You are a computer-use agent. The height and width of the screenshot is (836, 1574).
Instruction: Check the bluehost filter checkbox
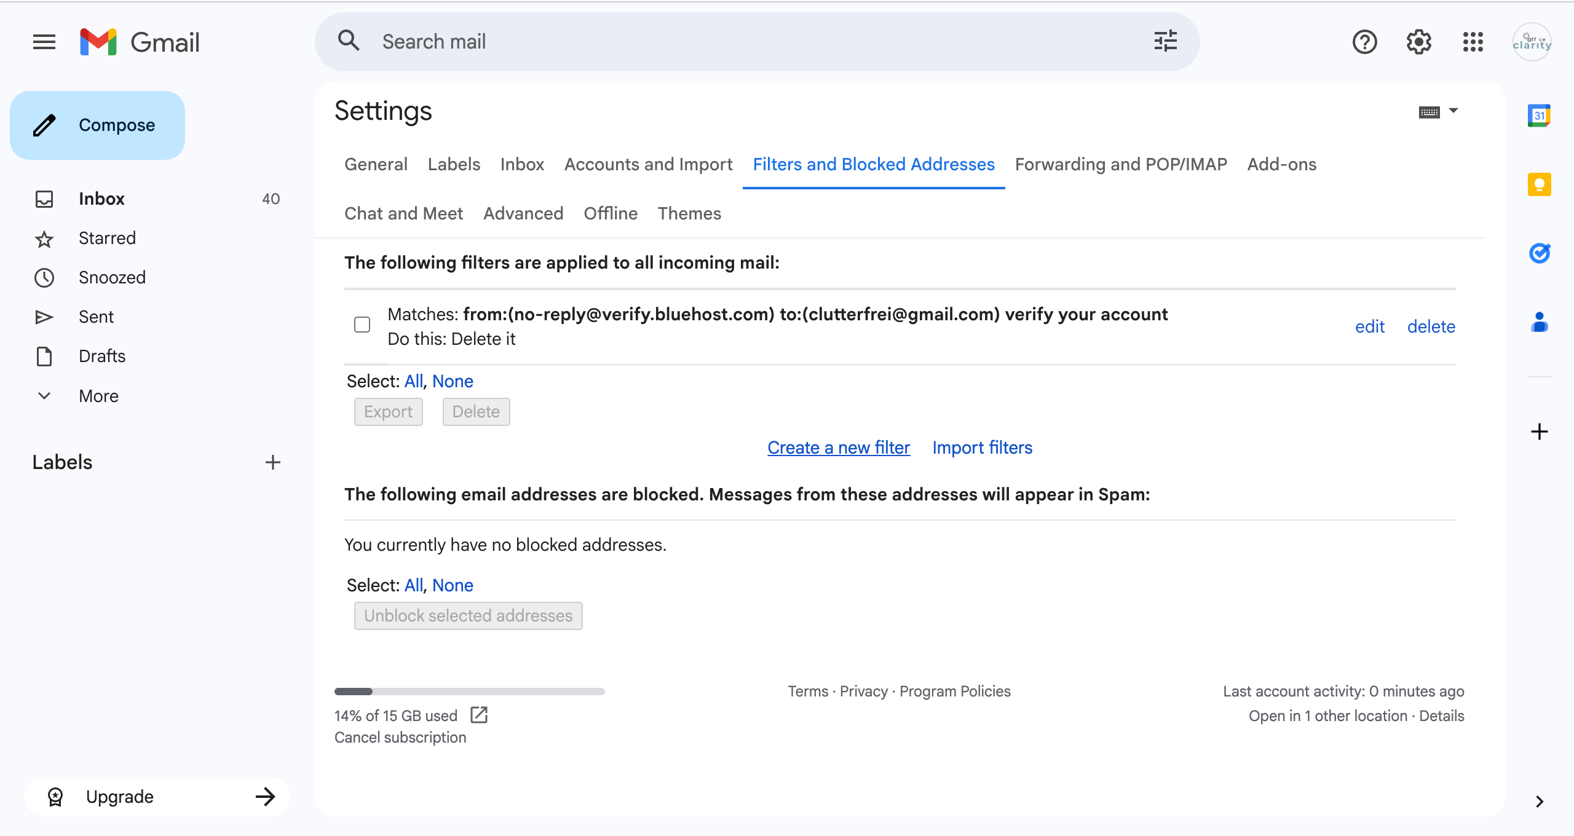click(x=362, y=325)
